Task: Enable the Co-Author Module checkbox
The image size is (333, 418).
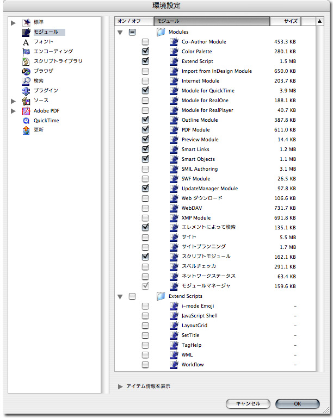Action: pyautogui.click(x=145, y=42)
